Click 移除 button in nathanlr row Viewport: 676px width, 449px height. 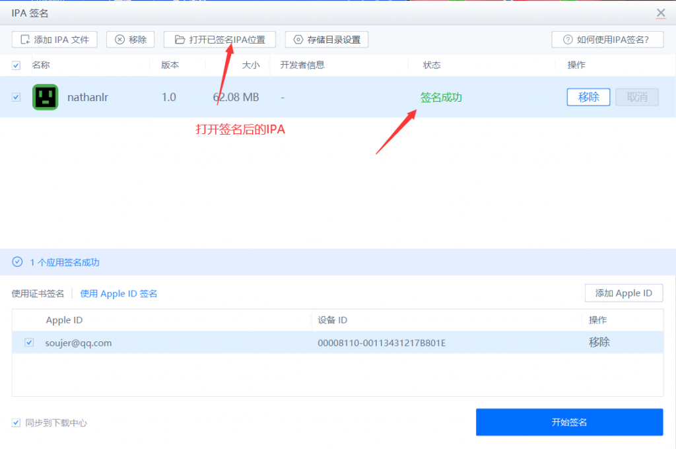pyautogui.click(x=588, y=97)
